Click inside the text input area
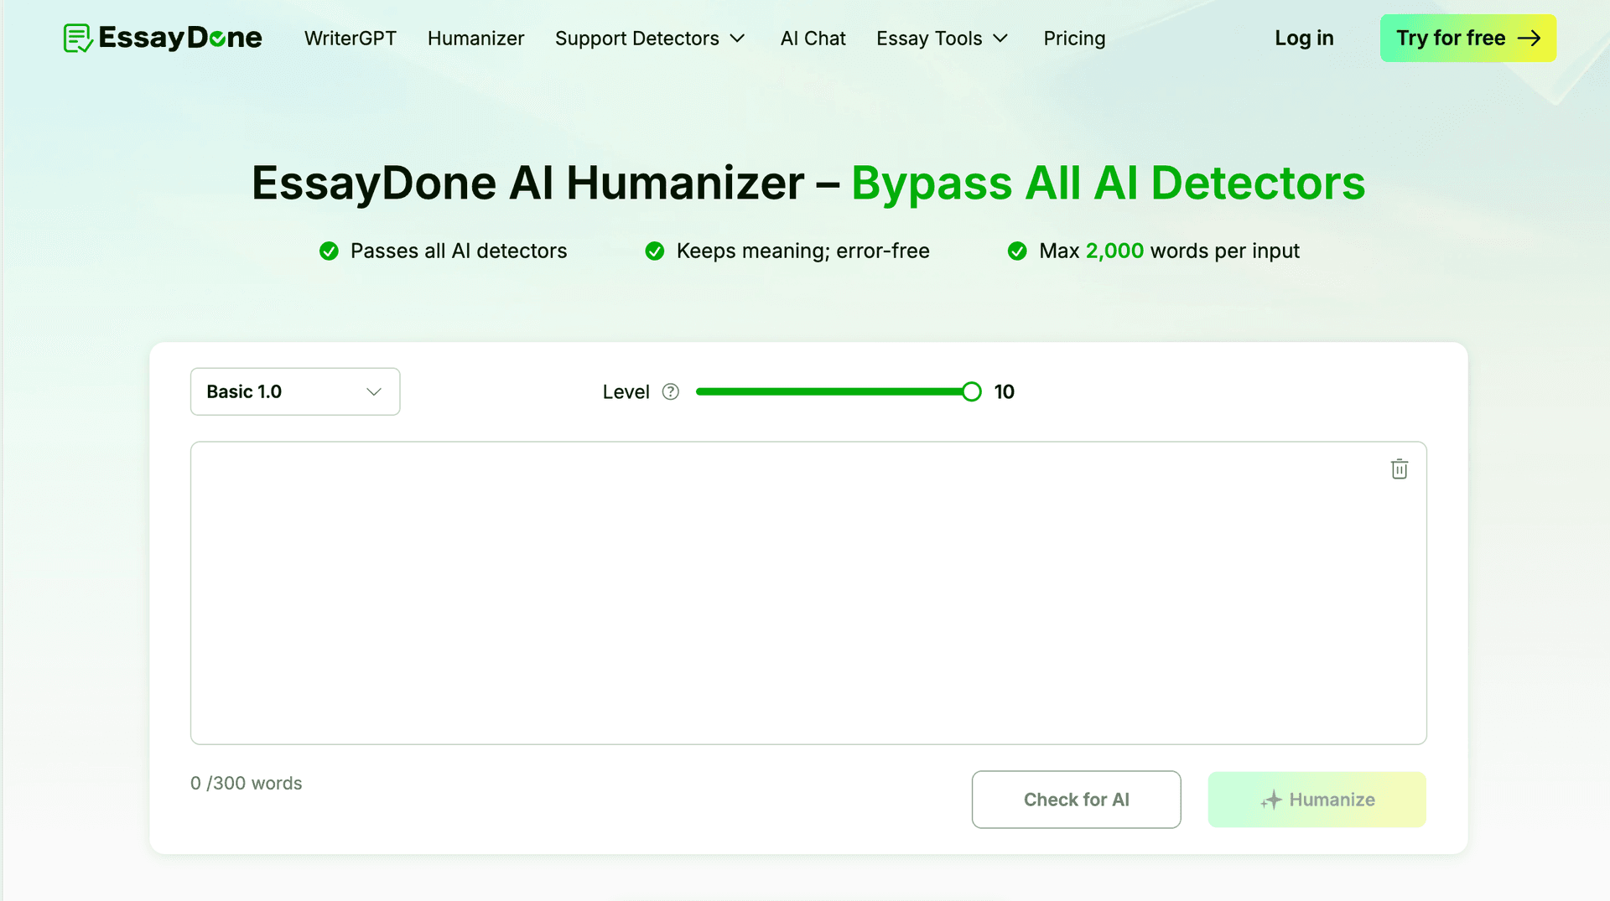The width and height of the screenshot is (1610, 901). (808, 593)
